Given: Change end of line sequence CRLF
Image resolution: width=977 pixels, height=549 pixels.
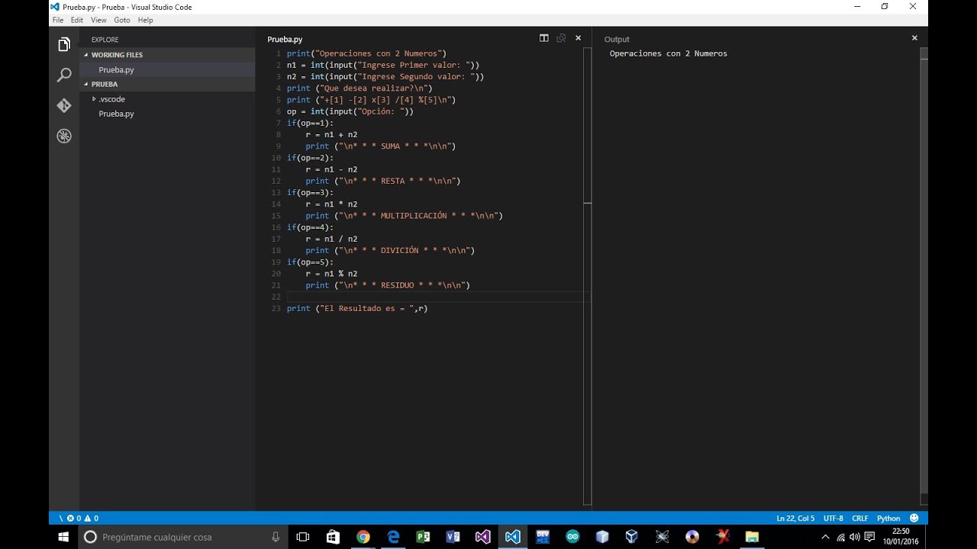Looking at the screenshot, I should [860, 518].
